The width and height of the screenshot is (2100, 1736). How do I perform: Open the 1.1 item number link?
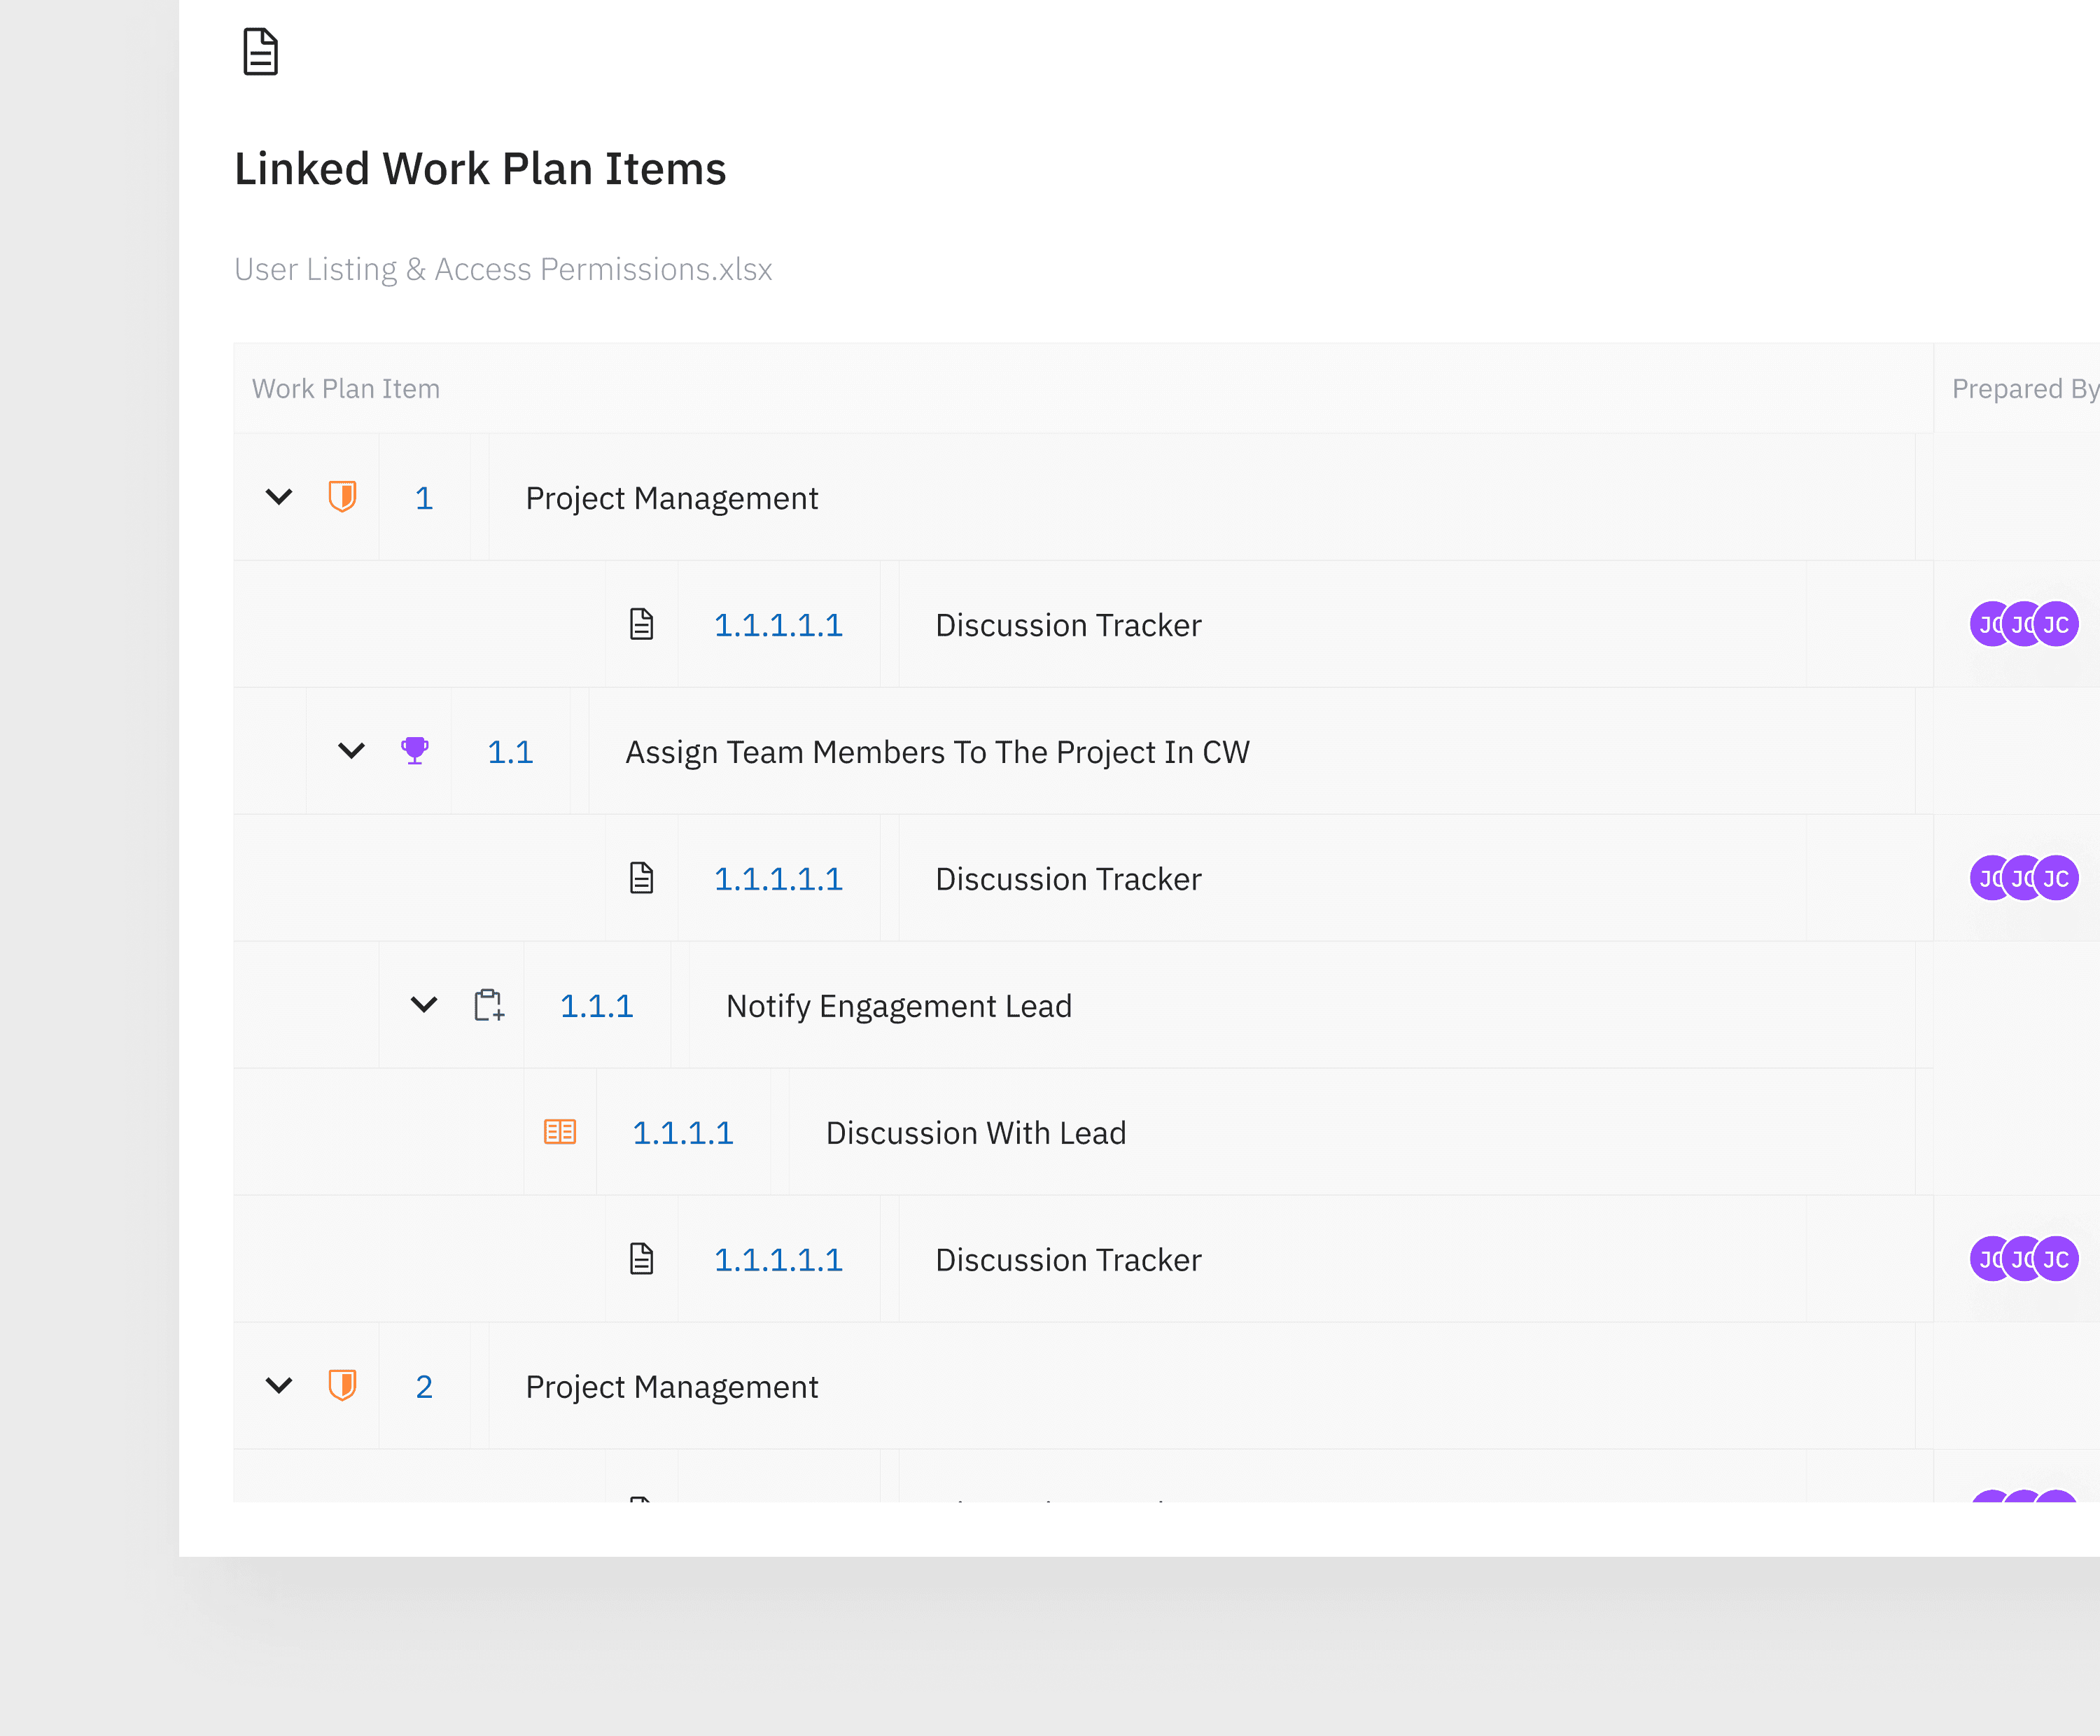coord(510,752)
